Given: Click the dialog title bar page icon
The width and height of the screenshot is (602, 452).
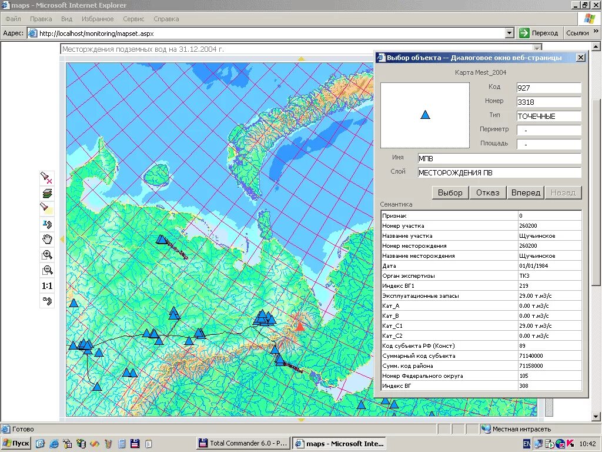Looking at the screenshot, I should (381, 58).
